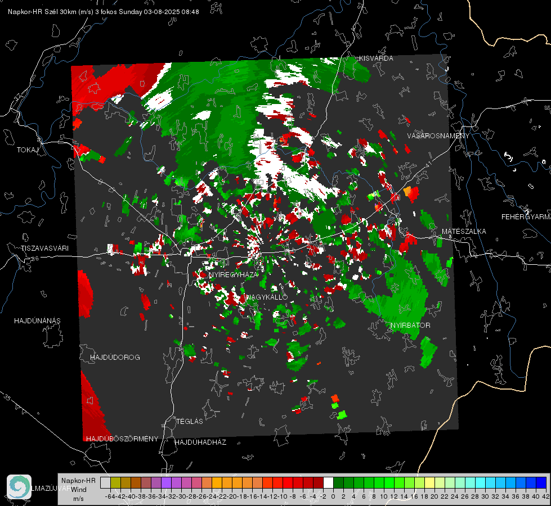
Task: Click the Napkor-HR Wind legend title
Action: tap(78, 485)
